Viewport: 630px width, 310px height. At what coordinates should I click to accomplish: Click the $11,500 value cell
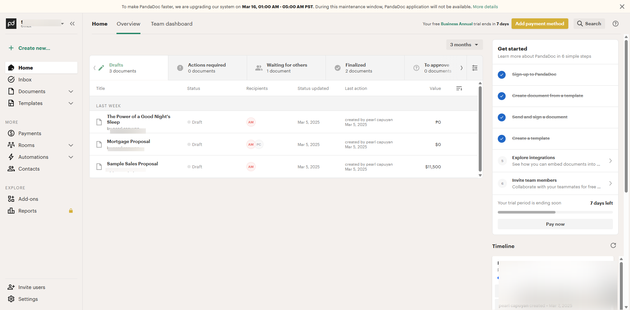point(433,167)
